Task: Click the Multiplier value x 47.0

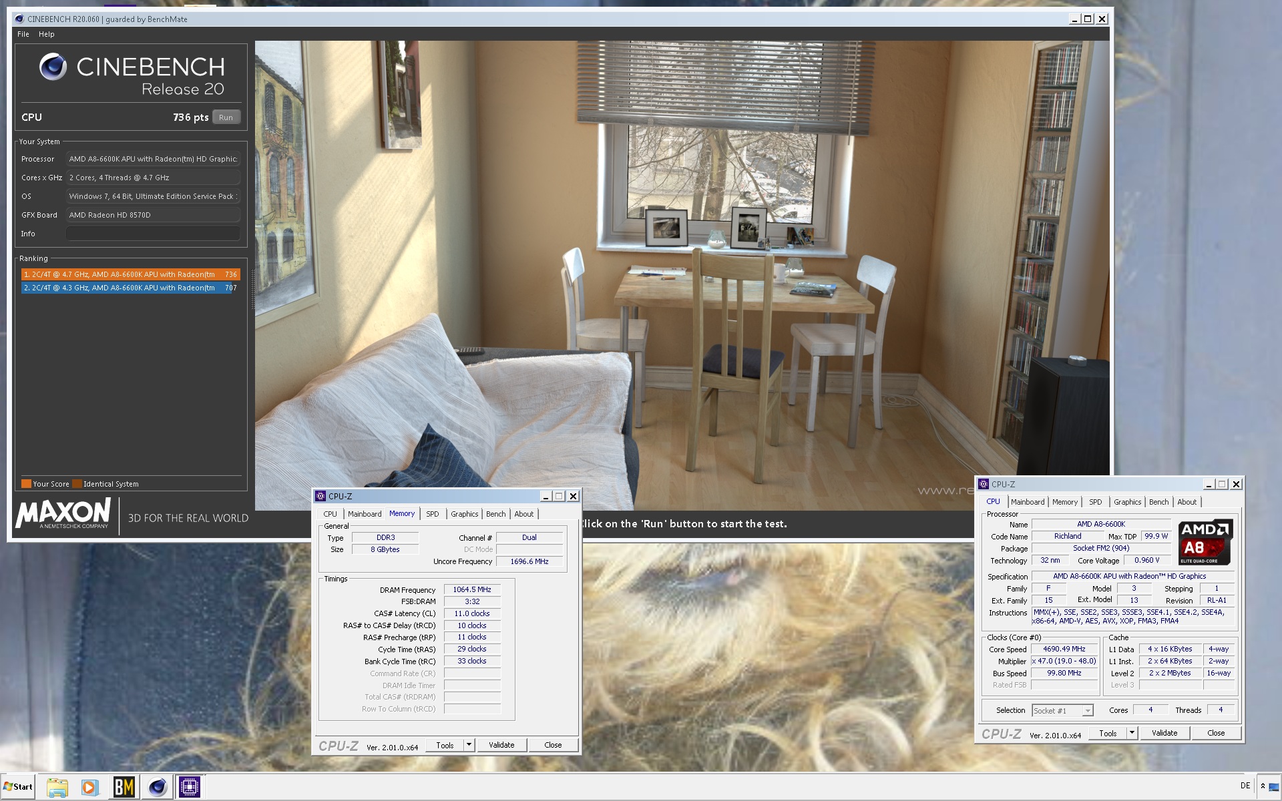Action: pos(1064,661)
